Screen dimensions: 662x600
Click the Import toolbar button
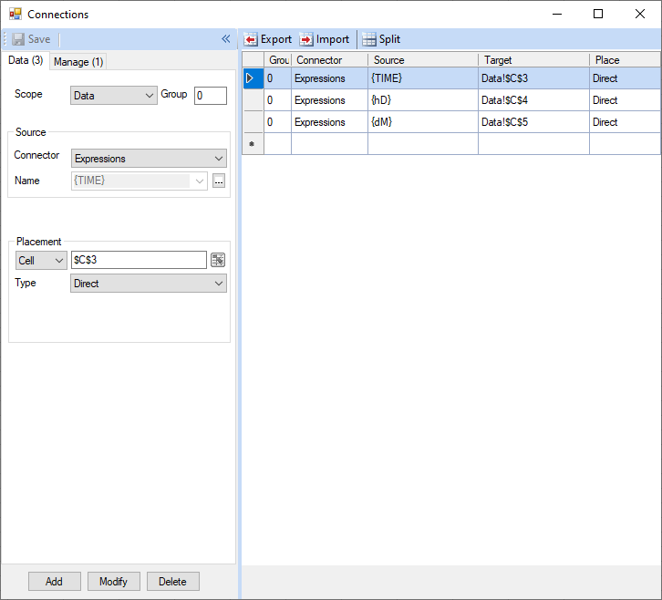(325, 39)
